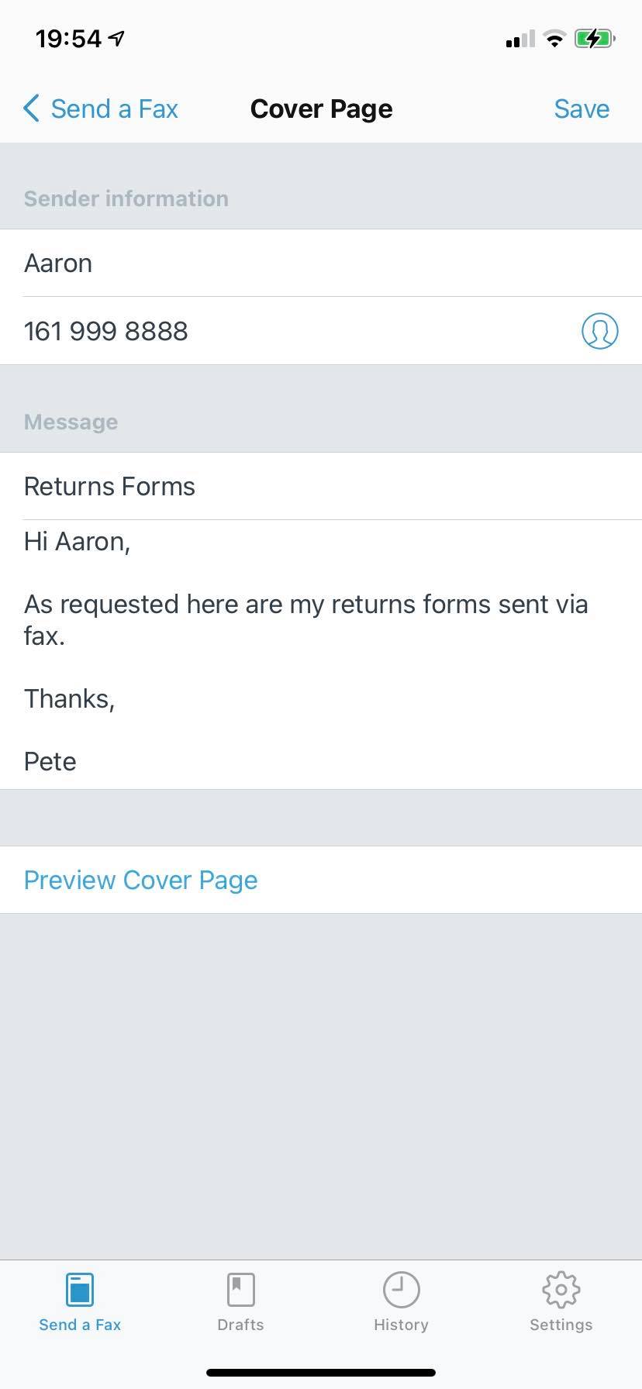Tap the Wi-Fi status icon

[x=554, y=39]
